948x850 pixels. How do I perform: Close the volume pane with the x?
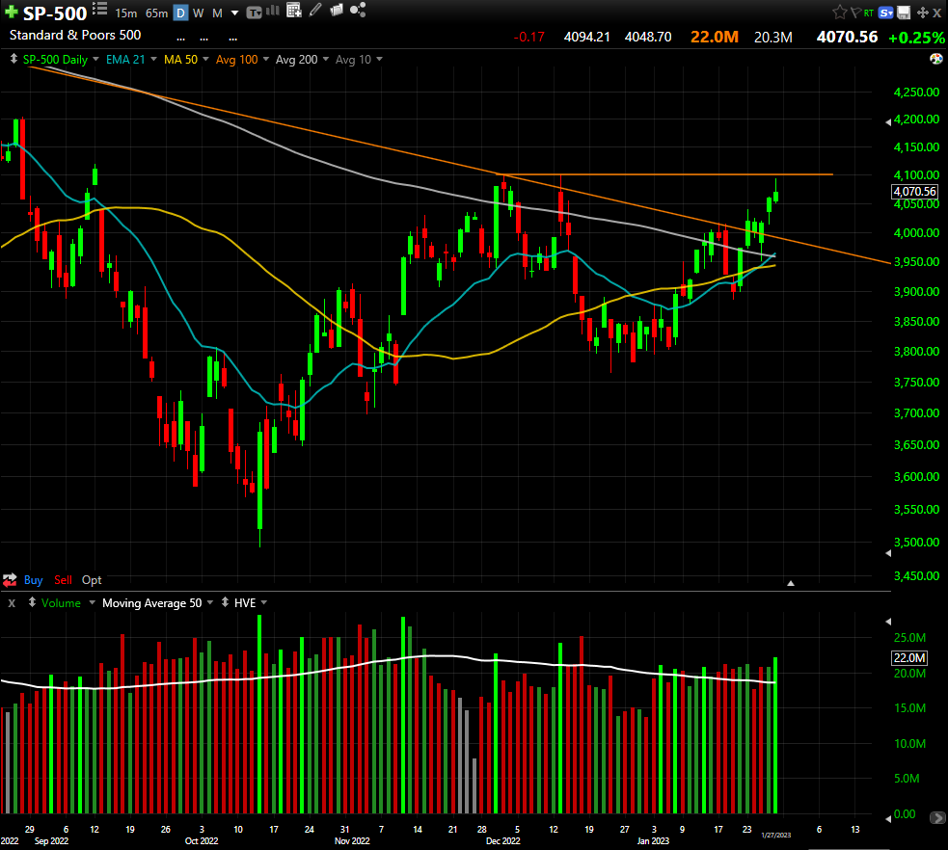[x=12, y=603]
